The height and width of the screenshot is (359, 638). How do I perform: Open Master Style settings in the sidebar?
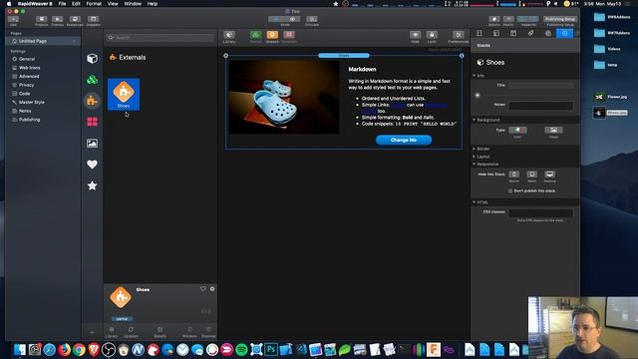click(x=31, y=102)
